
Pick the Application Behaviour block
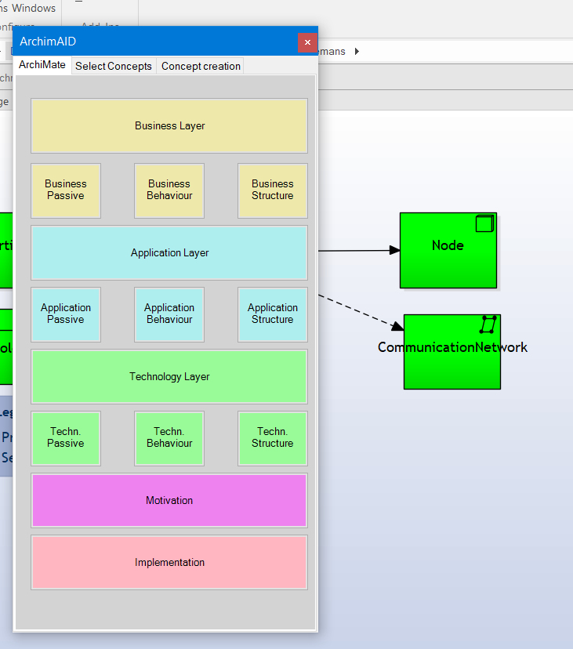point(169,314)
